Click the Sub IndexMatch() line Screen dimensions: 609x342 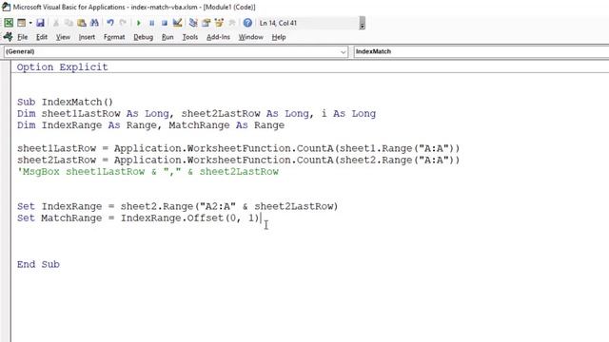65,102
